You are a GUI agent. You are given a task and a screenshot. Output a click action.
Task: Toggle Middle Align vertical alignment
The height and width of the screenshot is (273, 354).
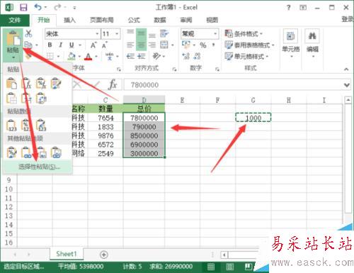coord(141,33)
